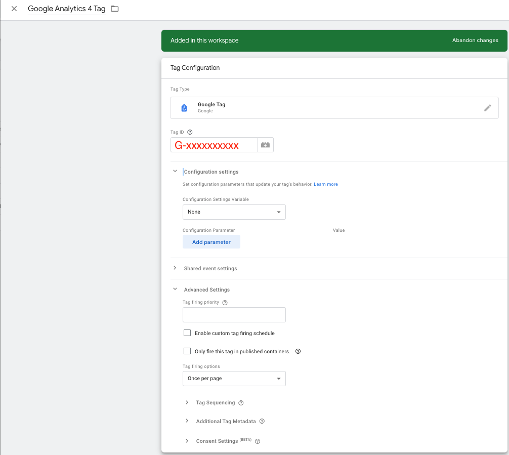Click the Tag ID input field
This screenshot has width=509, height=455.
pyautogui.click(x=214, y=145)
